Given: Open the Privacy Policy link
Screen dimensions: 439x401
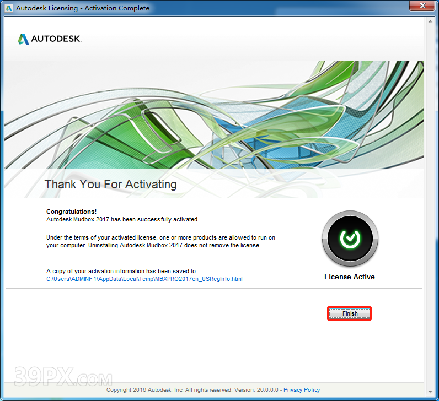Looking at the screenshot, I should [x=302, y=390].
